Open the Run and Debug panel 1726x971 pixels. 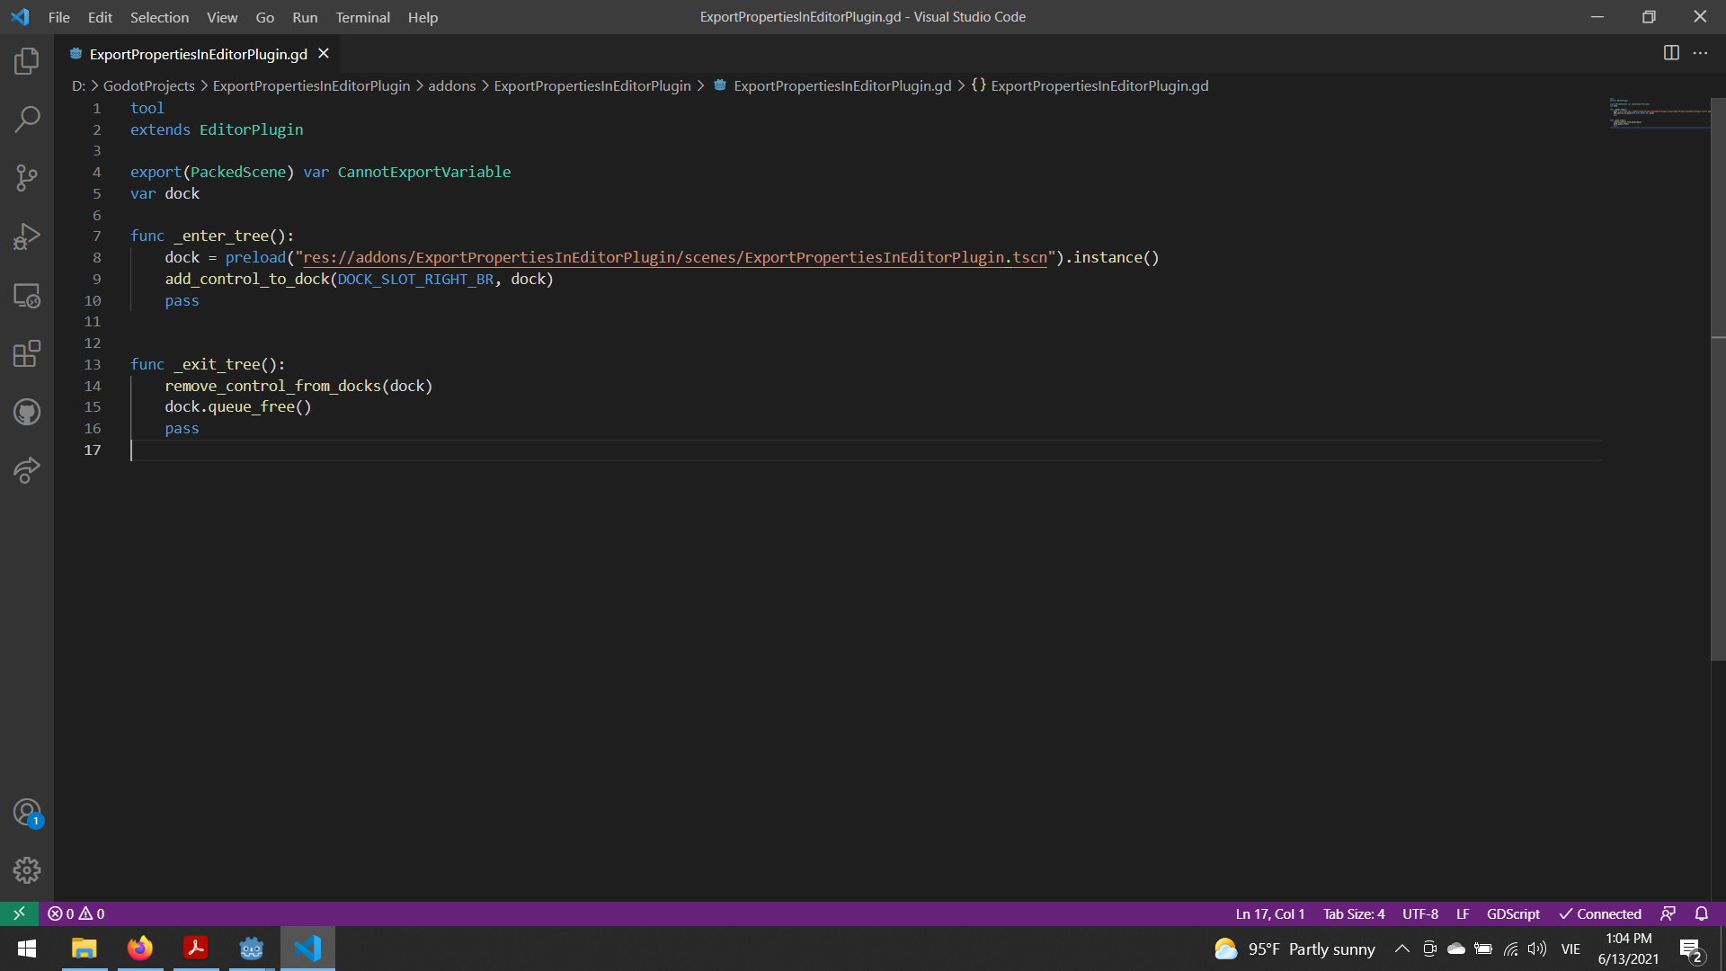[27, 236]
